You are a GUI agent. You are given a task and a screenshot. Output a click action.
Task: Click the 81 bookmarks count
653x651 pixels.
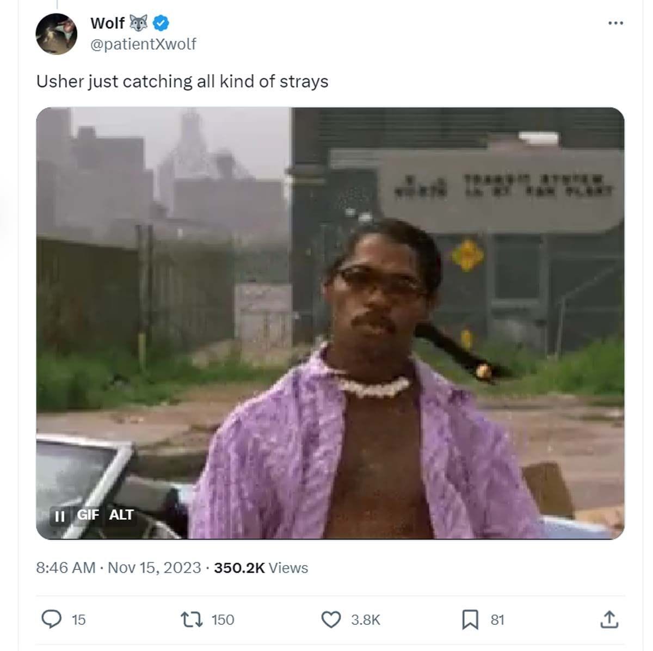(x=497, y=620)
